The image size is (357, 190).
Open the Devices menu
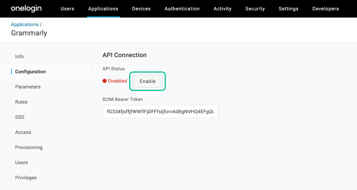(x=141, y=9)
